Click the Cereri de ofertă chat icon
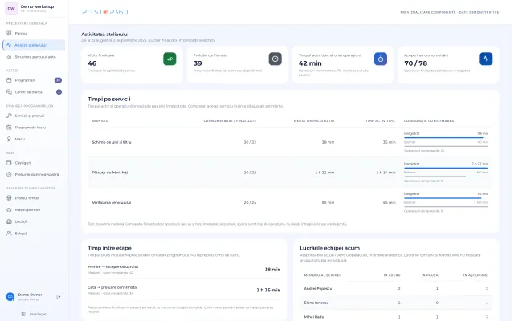The image size is (514, 321). click(x=9, y=92)
